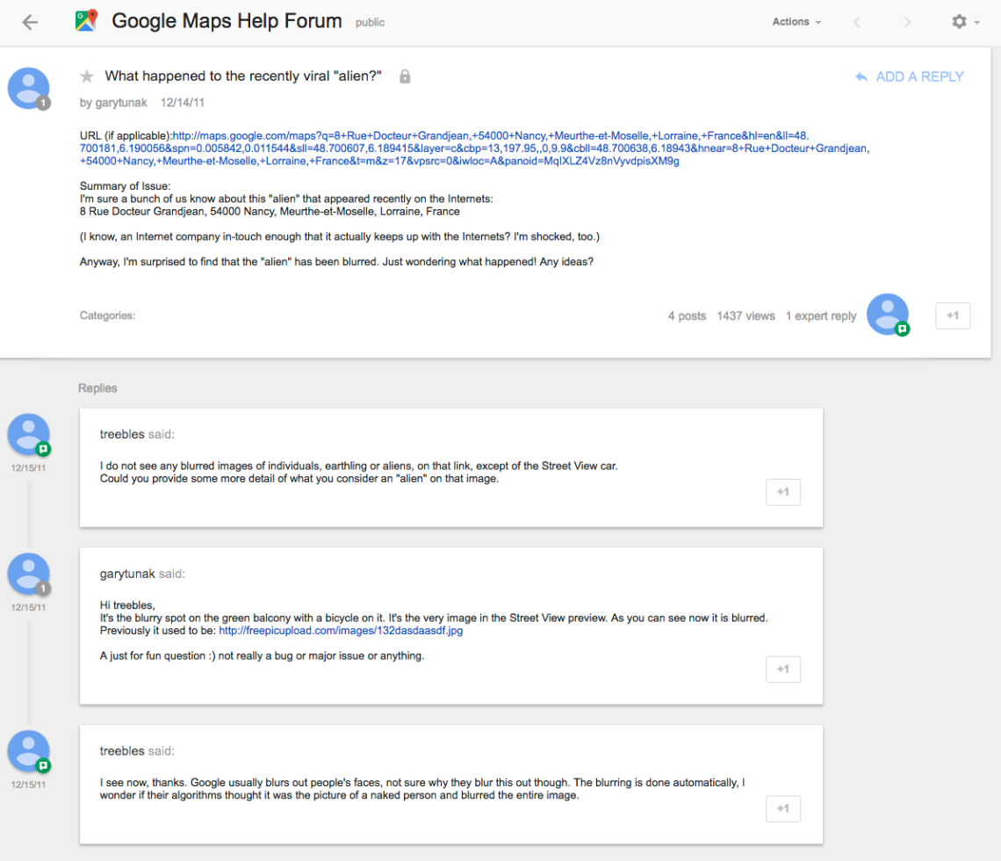Open the maps.google.com URL in the post
The image size is (1001, 861).
pyautogui.click(x=474, y=148)
